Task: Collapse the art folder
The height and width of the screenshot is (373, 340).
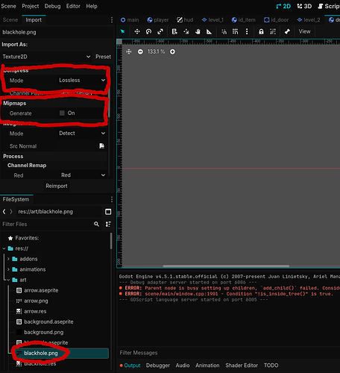Action: [8, 280]
